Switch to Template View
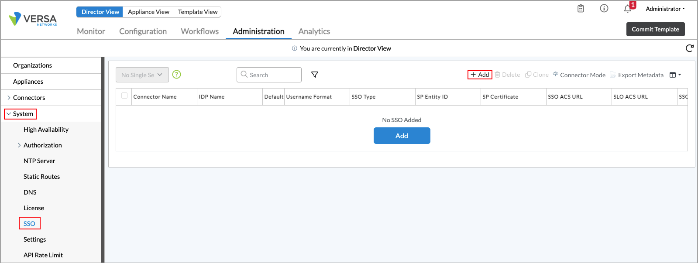The width and height of the screenshot is (698, 263). pyautogui.click(x=198, y=12)
